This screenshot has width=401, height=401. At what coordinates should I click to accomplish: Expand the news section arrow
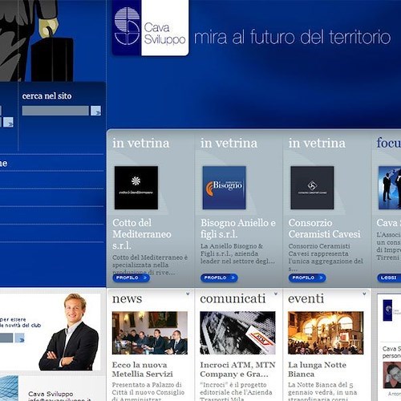[188, 294]
